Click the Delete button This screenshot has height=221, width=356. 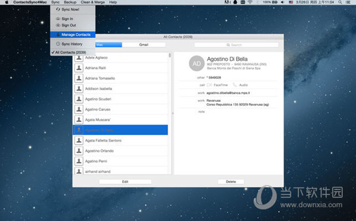tap(231, 181)
